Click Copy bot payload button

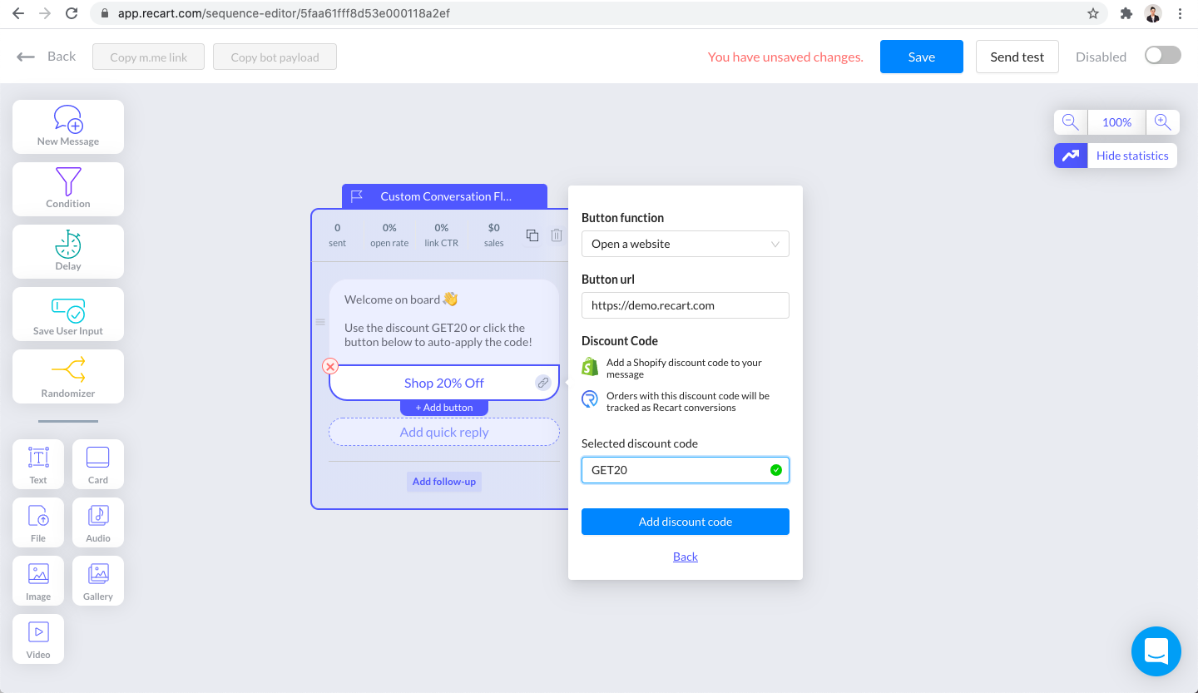coord(275,57)
